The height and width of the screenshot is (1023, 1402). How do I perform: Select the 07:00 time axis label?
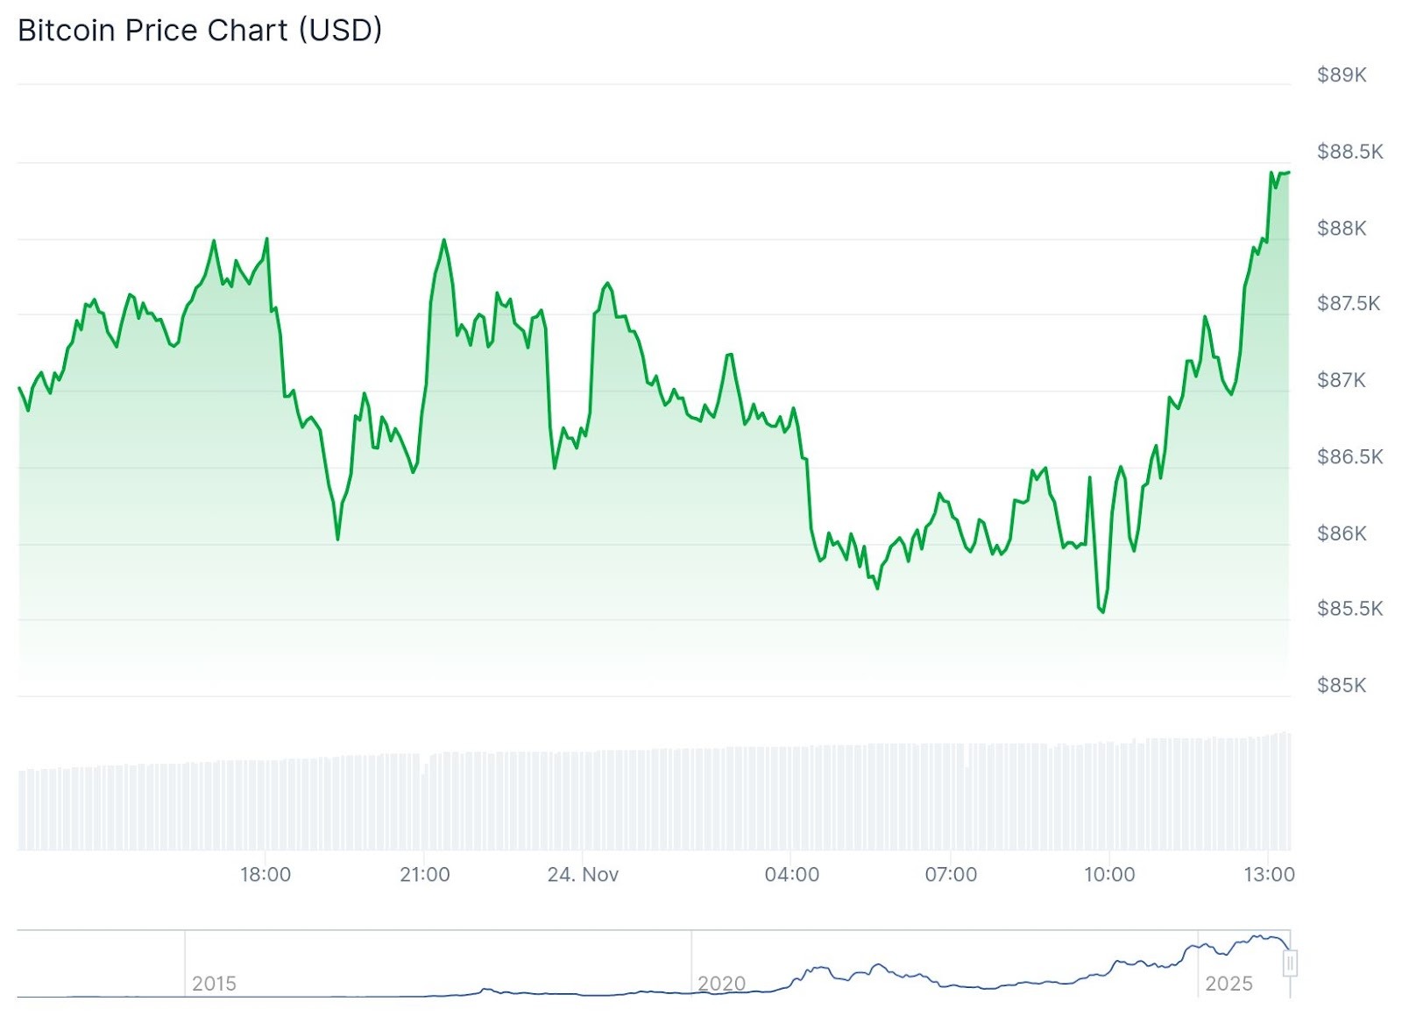tap(951, 874)
